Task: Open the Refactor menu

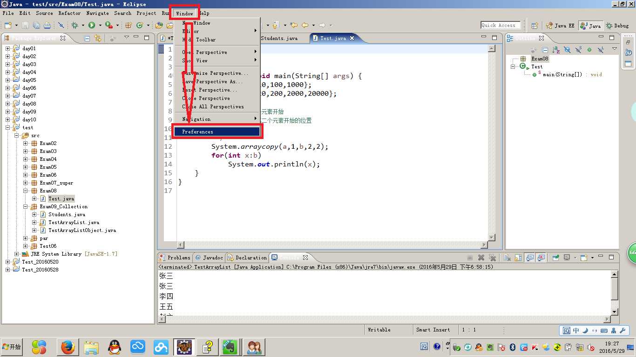Action: tap(69, 13)
